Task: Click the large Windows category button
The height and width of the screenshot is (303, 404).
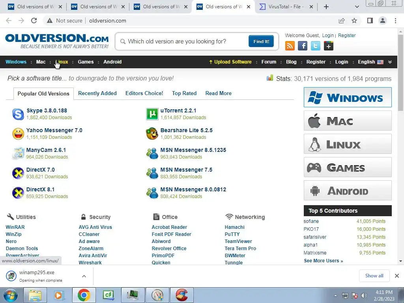Action: click(348, 97)
